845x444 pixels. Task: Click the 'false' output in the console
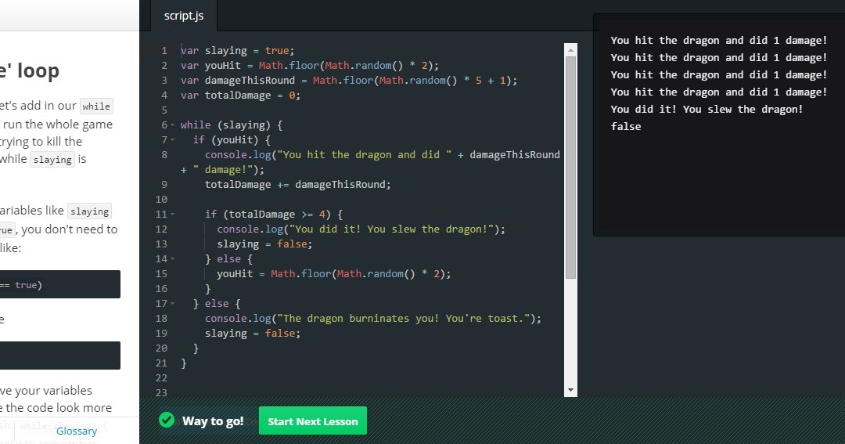626,127
